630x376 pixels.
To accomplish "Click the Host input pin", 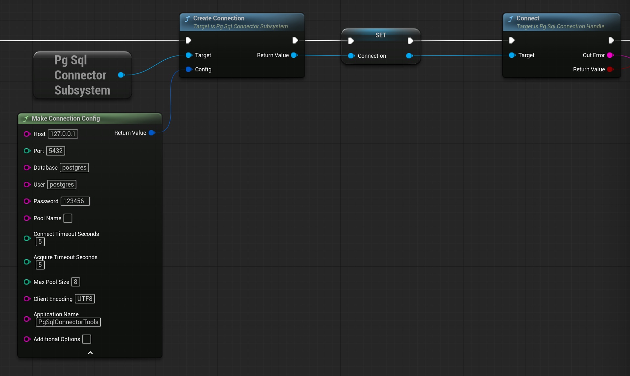I will pos(27,134).
